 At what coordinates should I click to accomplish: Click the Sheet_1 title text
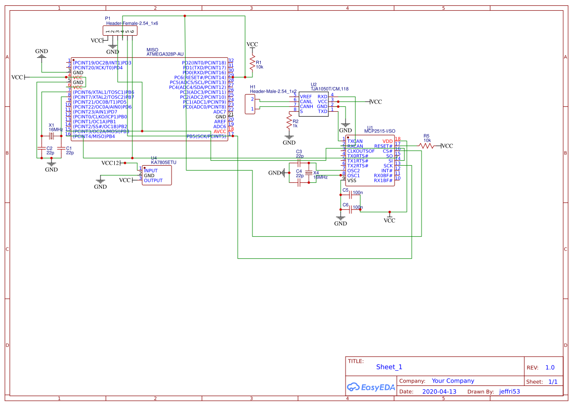389,366
